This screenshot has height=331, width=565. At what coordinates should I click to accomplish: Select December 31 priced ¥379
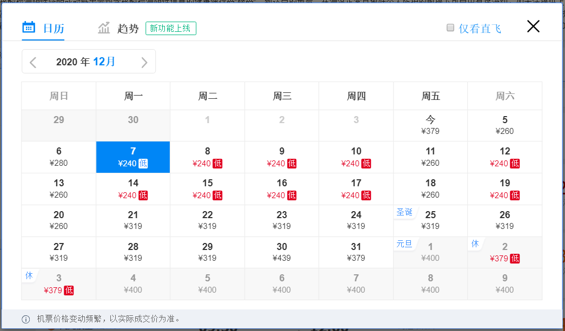click(x=356, y=252)
